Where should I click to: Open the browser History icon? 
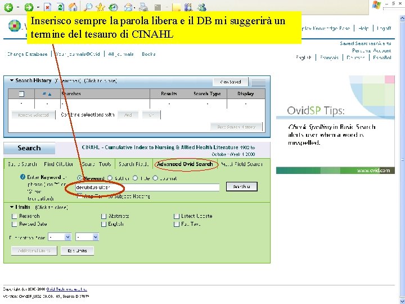(113, 7)
